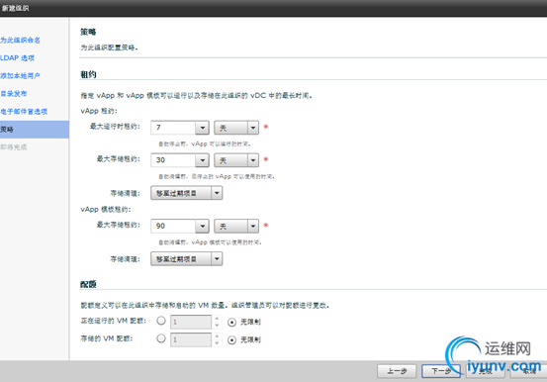Select the highlighted 策略 step
Image resolution: width=547 pixels, height=382 pixels.
pos(35,130)
